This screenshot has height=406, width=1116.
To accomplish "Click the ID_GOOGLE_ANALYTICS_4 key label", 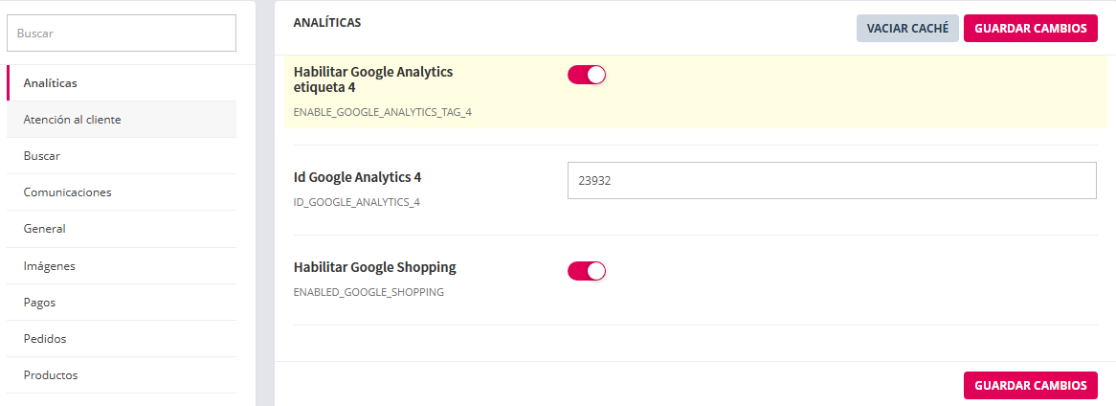I will (356, 202).
